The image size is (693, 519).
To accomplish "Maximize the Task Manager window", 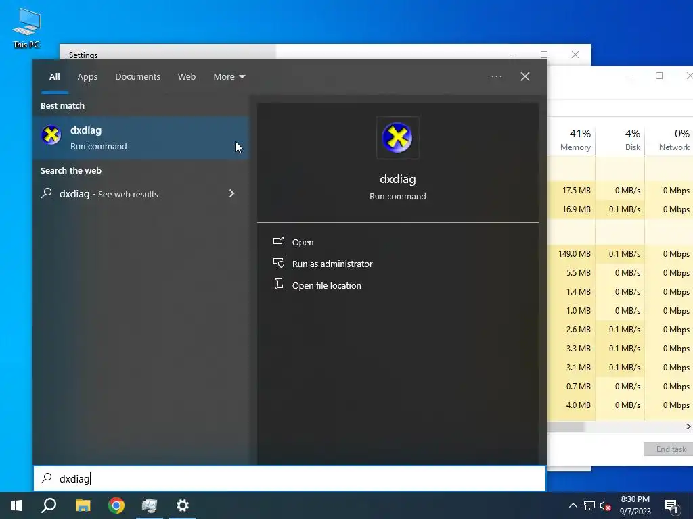I will point(659,76).
